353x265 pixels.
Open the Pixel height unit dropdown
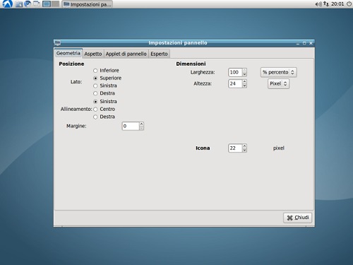click(278, 83)
